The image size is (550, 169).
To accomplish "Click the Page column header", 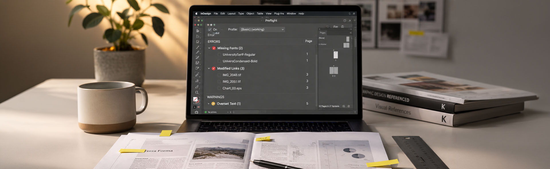I will (309, 41).
